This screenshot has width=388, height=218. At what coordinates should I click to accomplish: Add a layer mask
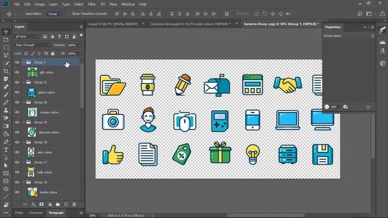tap(41, 205)
